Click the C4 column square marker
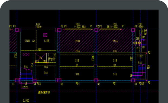Screen dimensions: 168x103 pyautogui.click(x=35, y=80)
